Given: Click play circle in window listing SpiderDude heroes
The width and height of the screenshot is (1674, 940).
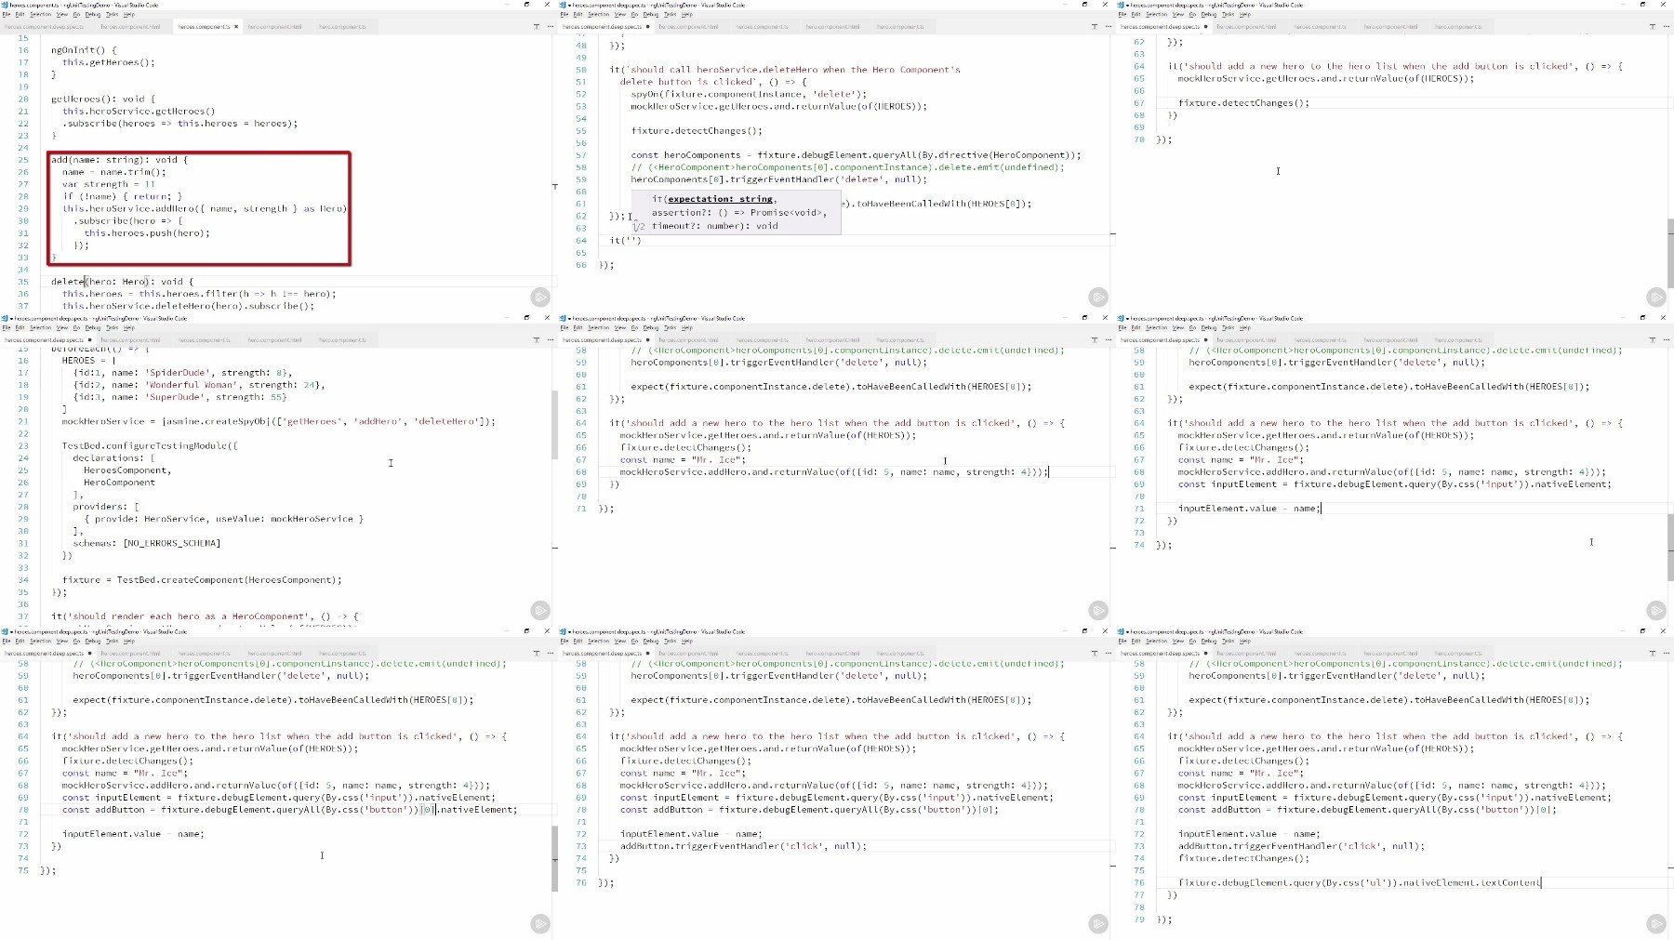Looking at the screenshot, I should pos(540,610).
